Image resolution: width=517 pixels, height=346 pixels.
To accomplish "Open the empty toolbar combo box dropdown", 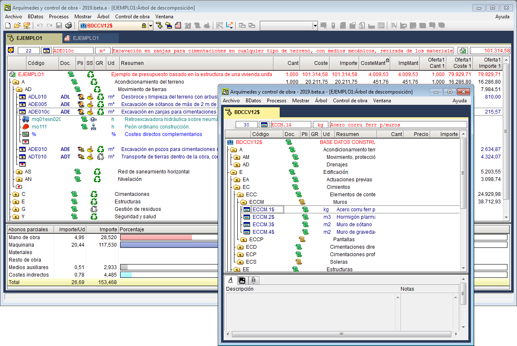I will [x=315, y=26].
